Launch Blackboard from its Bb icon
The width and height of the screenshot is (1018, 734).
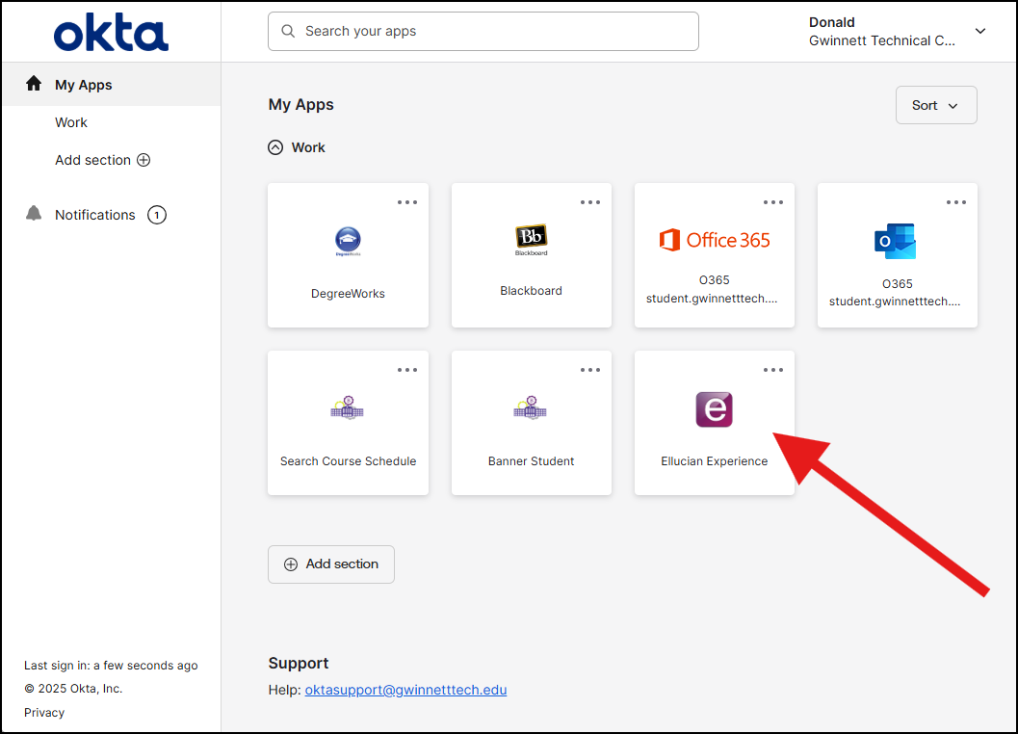click(531, 239)
